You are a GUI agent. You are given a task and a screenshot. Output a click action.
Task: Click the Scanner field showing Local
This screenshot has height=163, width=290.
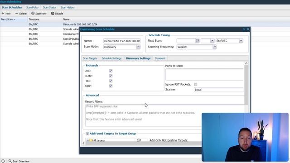click(x=218, y=90)
